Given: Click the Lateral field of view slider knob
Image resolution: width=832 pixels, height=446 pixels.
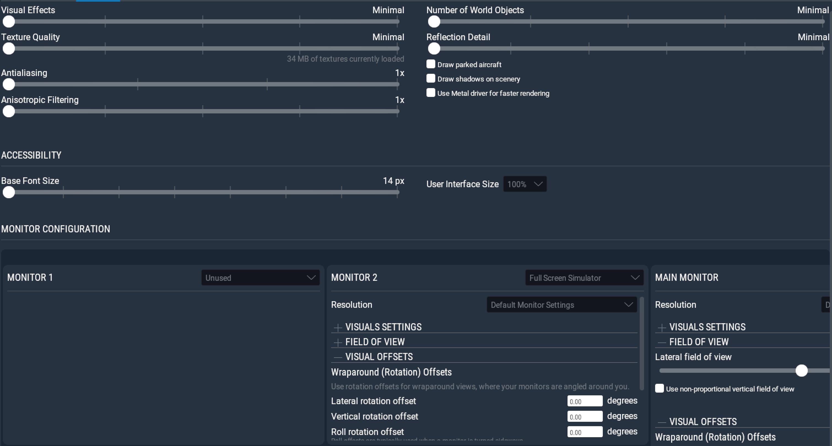Looking at the screenshot, I should (x=801, y=371).
